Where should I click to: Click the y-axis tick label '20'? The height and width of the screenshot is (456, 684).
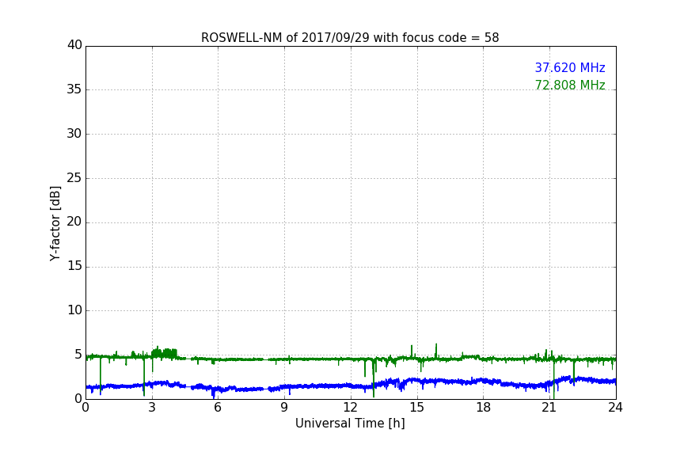point(74,222)
